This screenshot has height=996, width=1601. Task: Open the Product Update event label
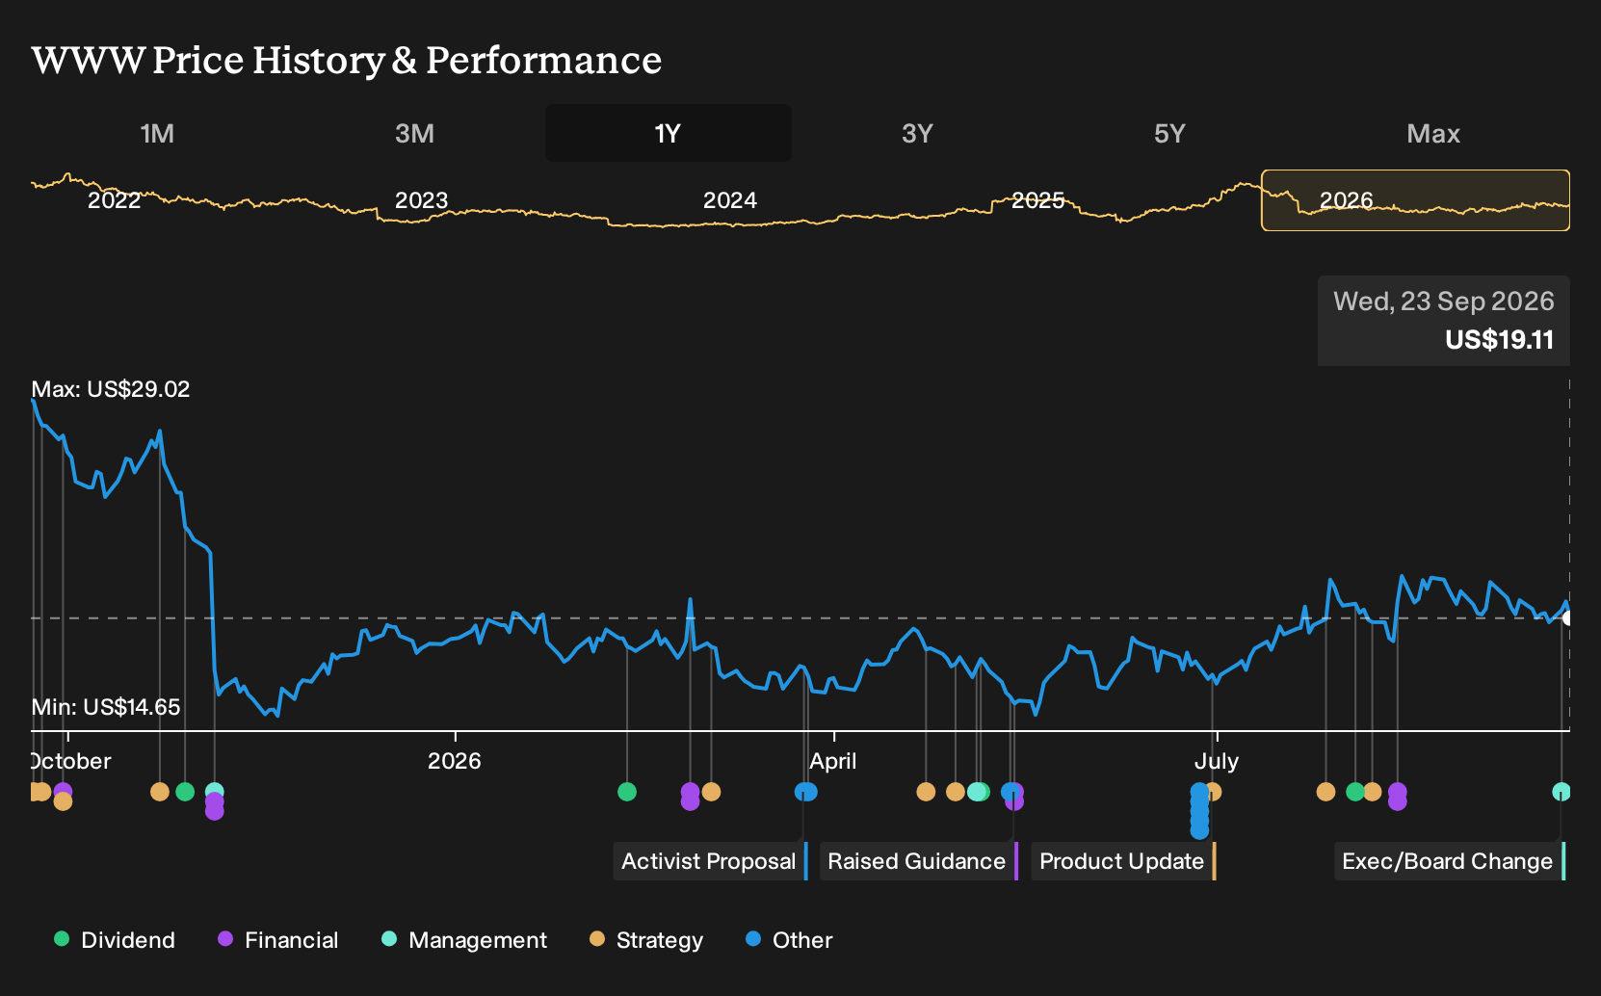[x=1122, y=861]
